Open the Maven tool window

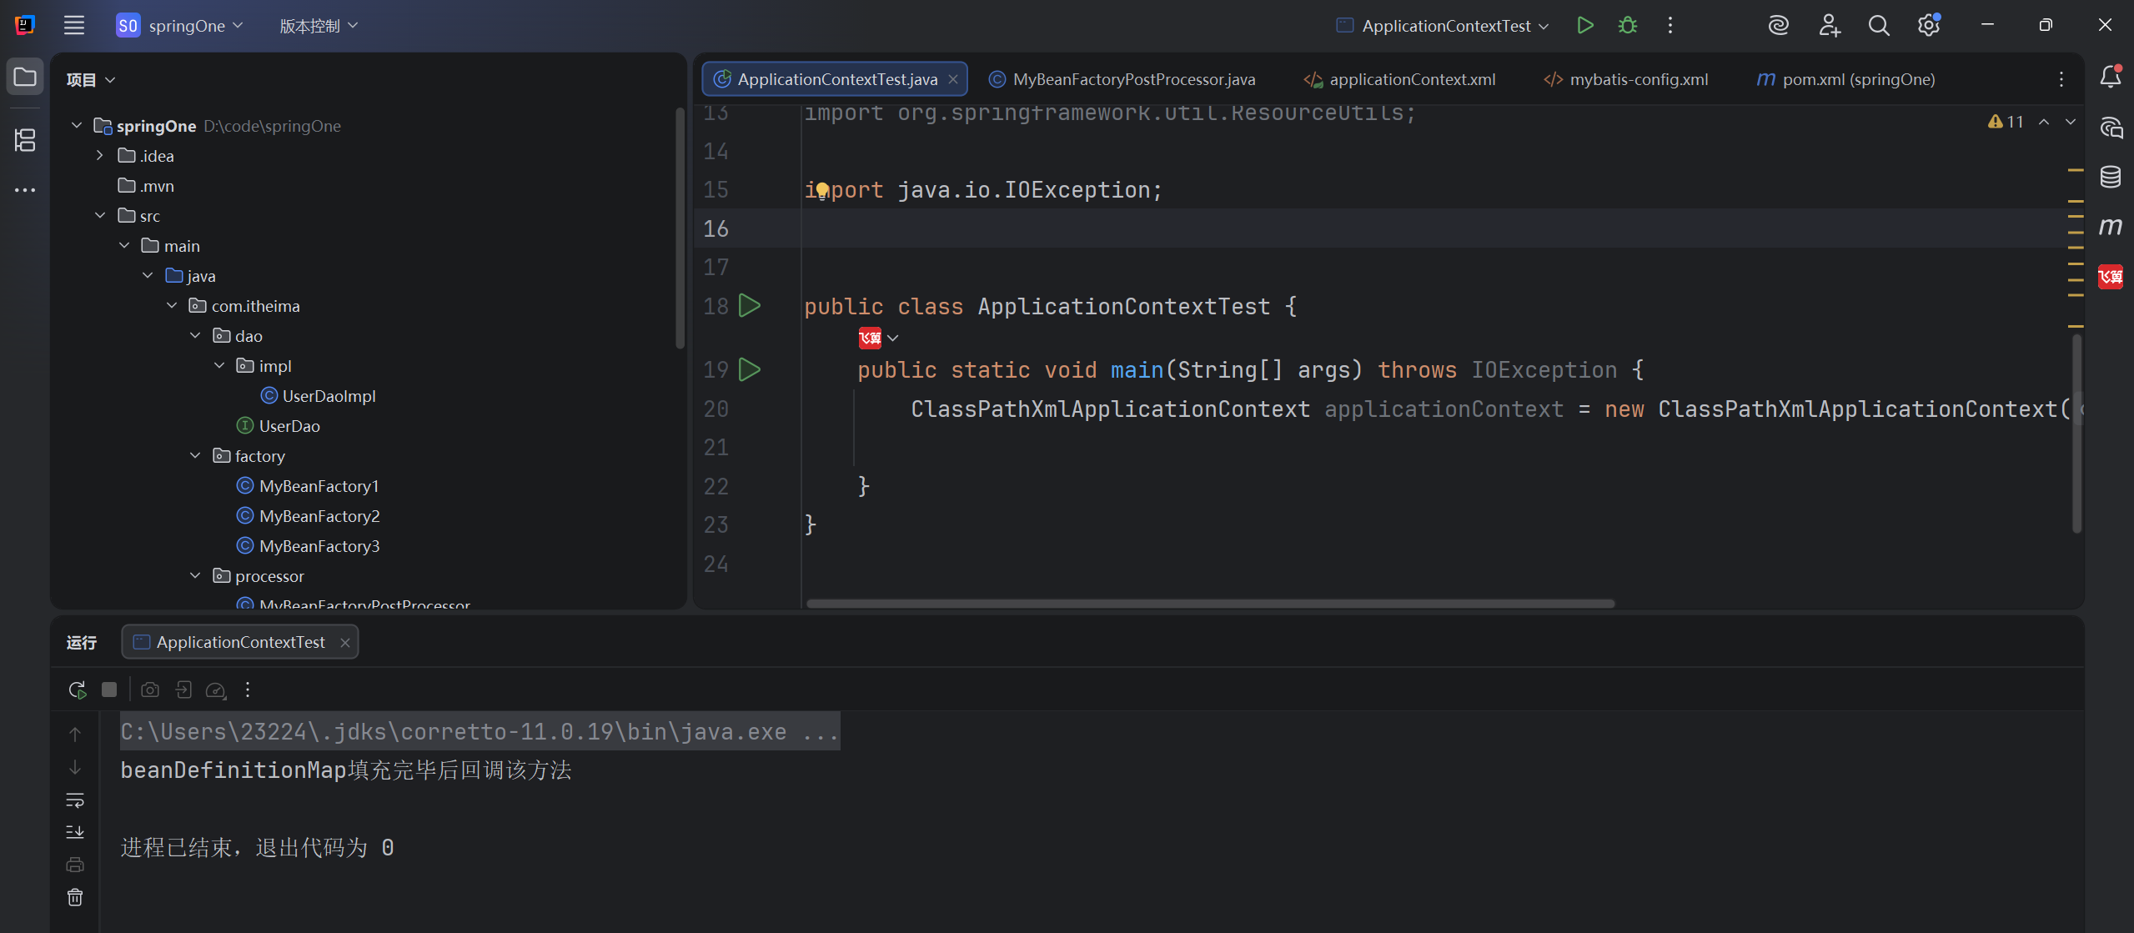[2110, 227]
